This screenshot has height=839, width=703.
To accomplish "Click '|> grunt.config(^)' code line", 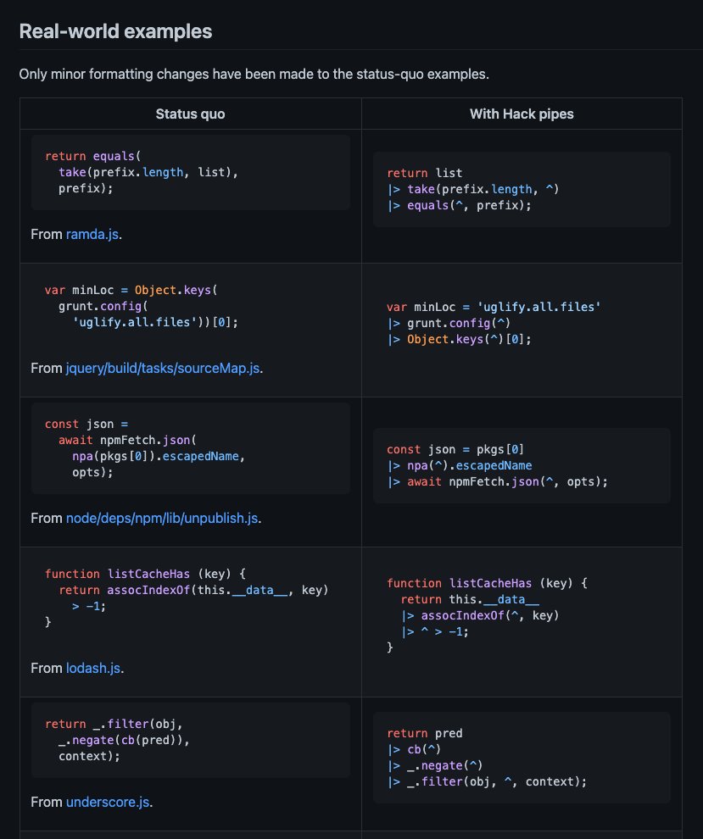I will pyautogui.click(x=449, y=323).
